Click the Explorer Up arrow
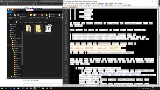The width and height of the screenshot is (160, 90). pyautogui.click(x=15, y=22)
